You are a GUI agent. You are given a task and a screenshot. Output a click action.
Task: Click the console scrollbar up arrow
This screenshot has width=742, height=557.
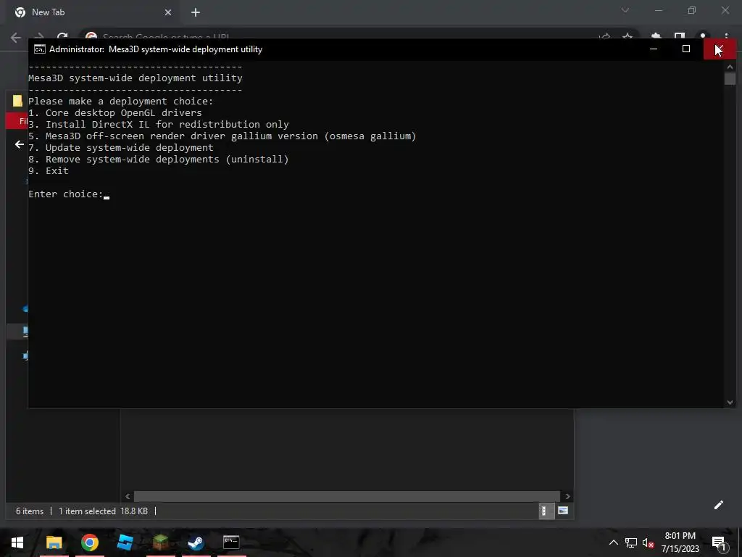[x=730, y=67]
